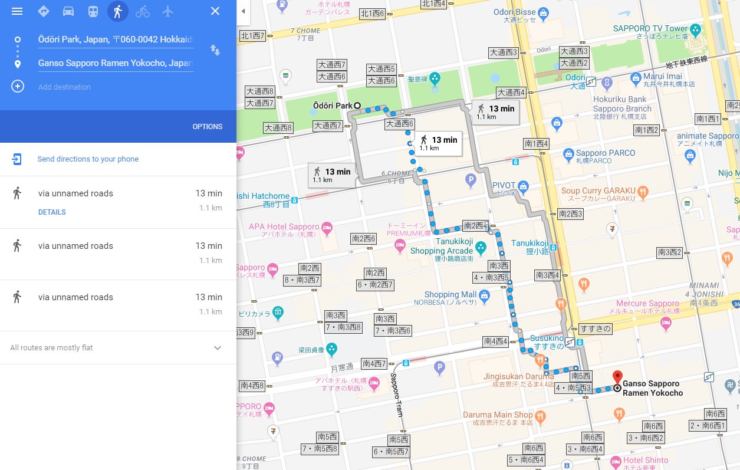Open route OPTIONS
The image size is (740, 470).
coord(208,127)
